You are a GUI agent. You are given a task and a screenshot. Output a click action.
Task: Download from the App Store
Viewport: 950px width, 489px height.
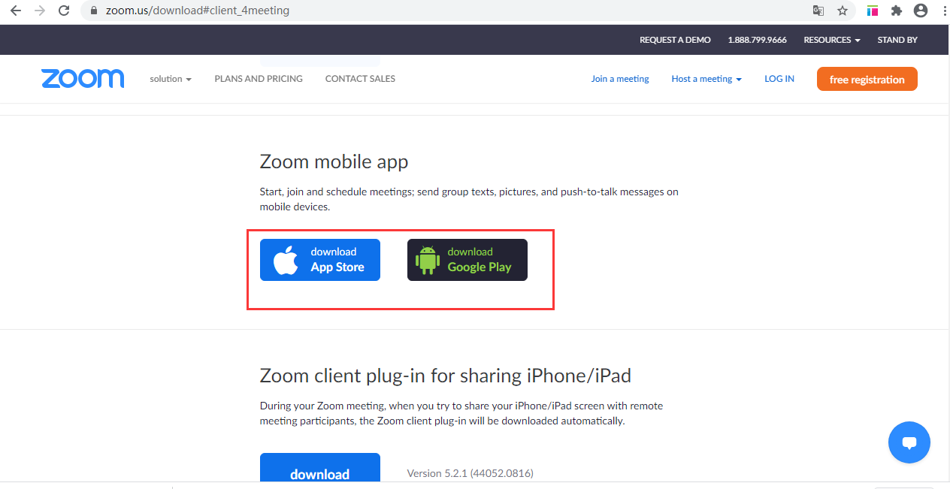click(x=320, y=260)
